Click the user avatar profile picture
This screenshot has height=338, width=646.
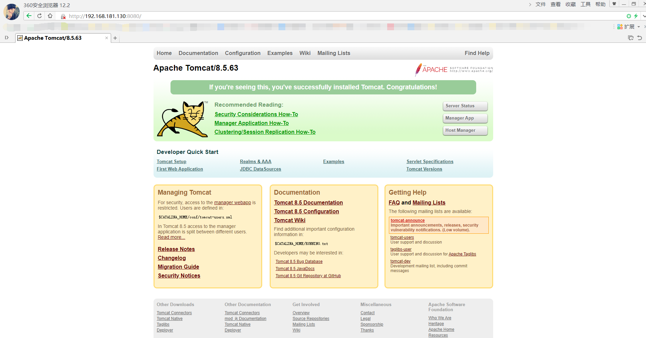(x=11, y=11)
